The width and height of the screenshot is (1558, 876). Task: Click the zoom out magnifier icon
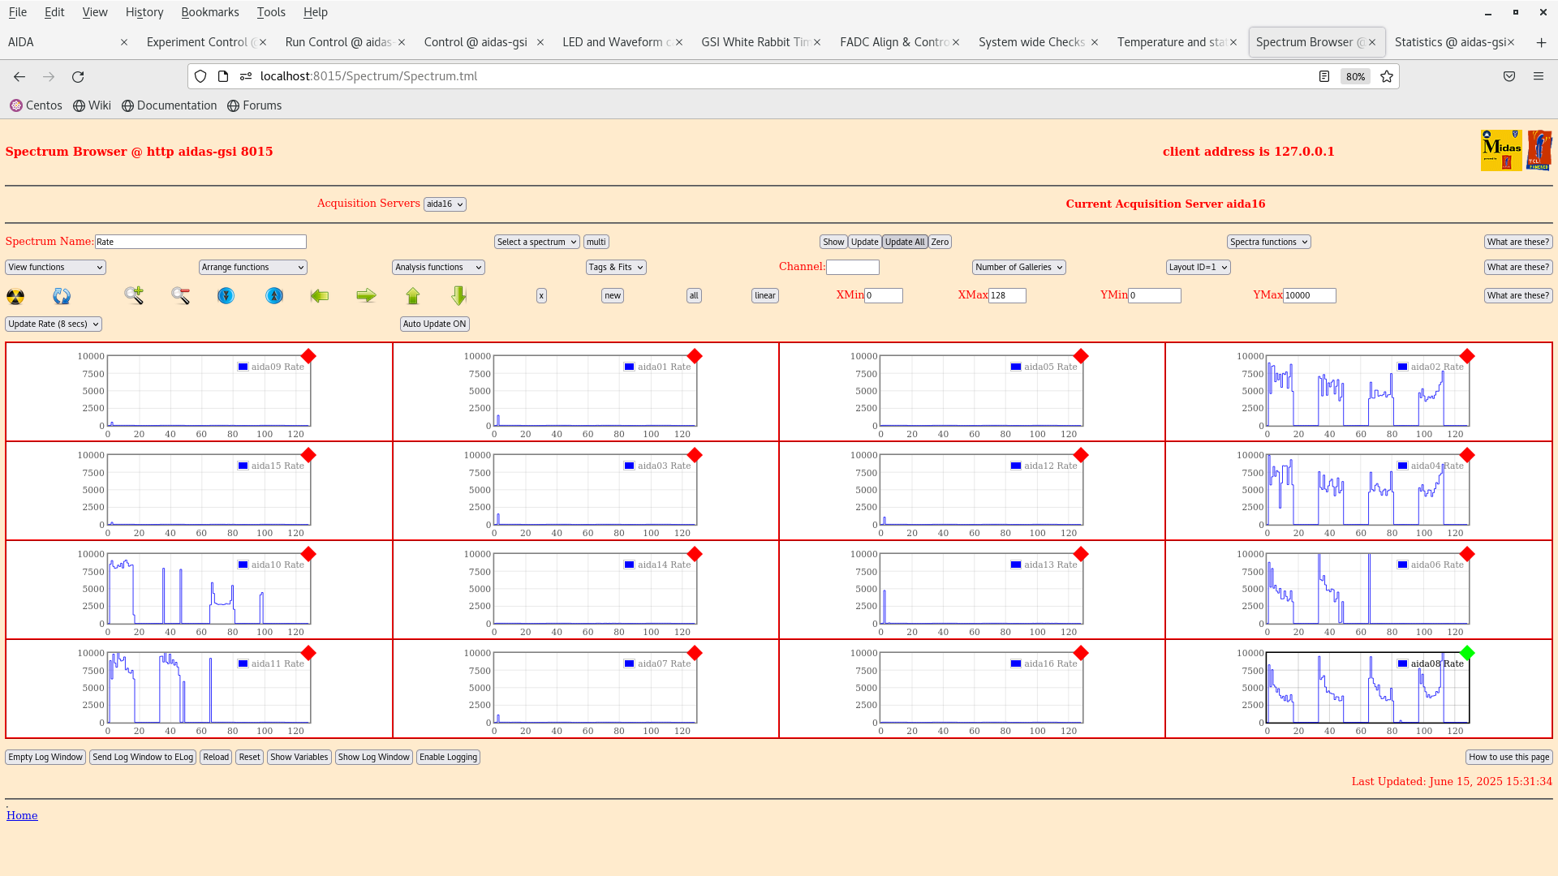(x=180, y=295)
